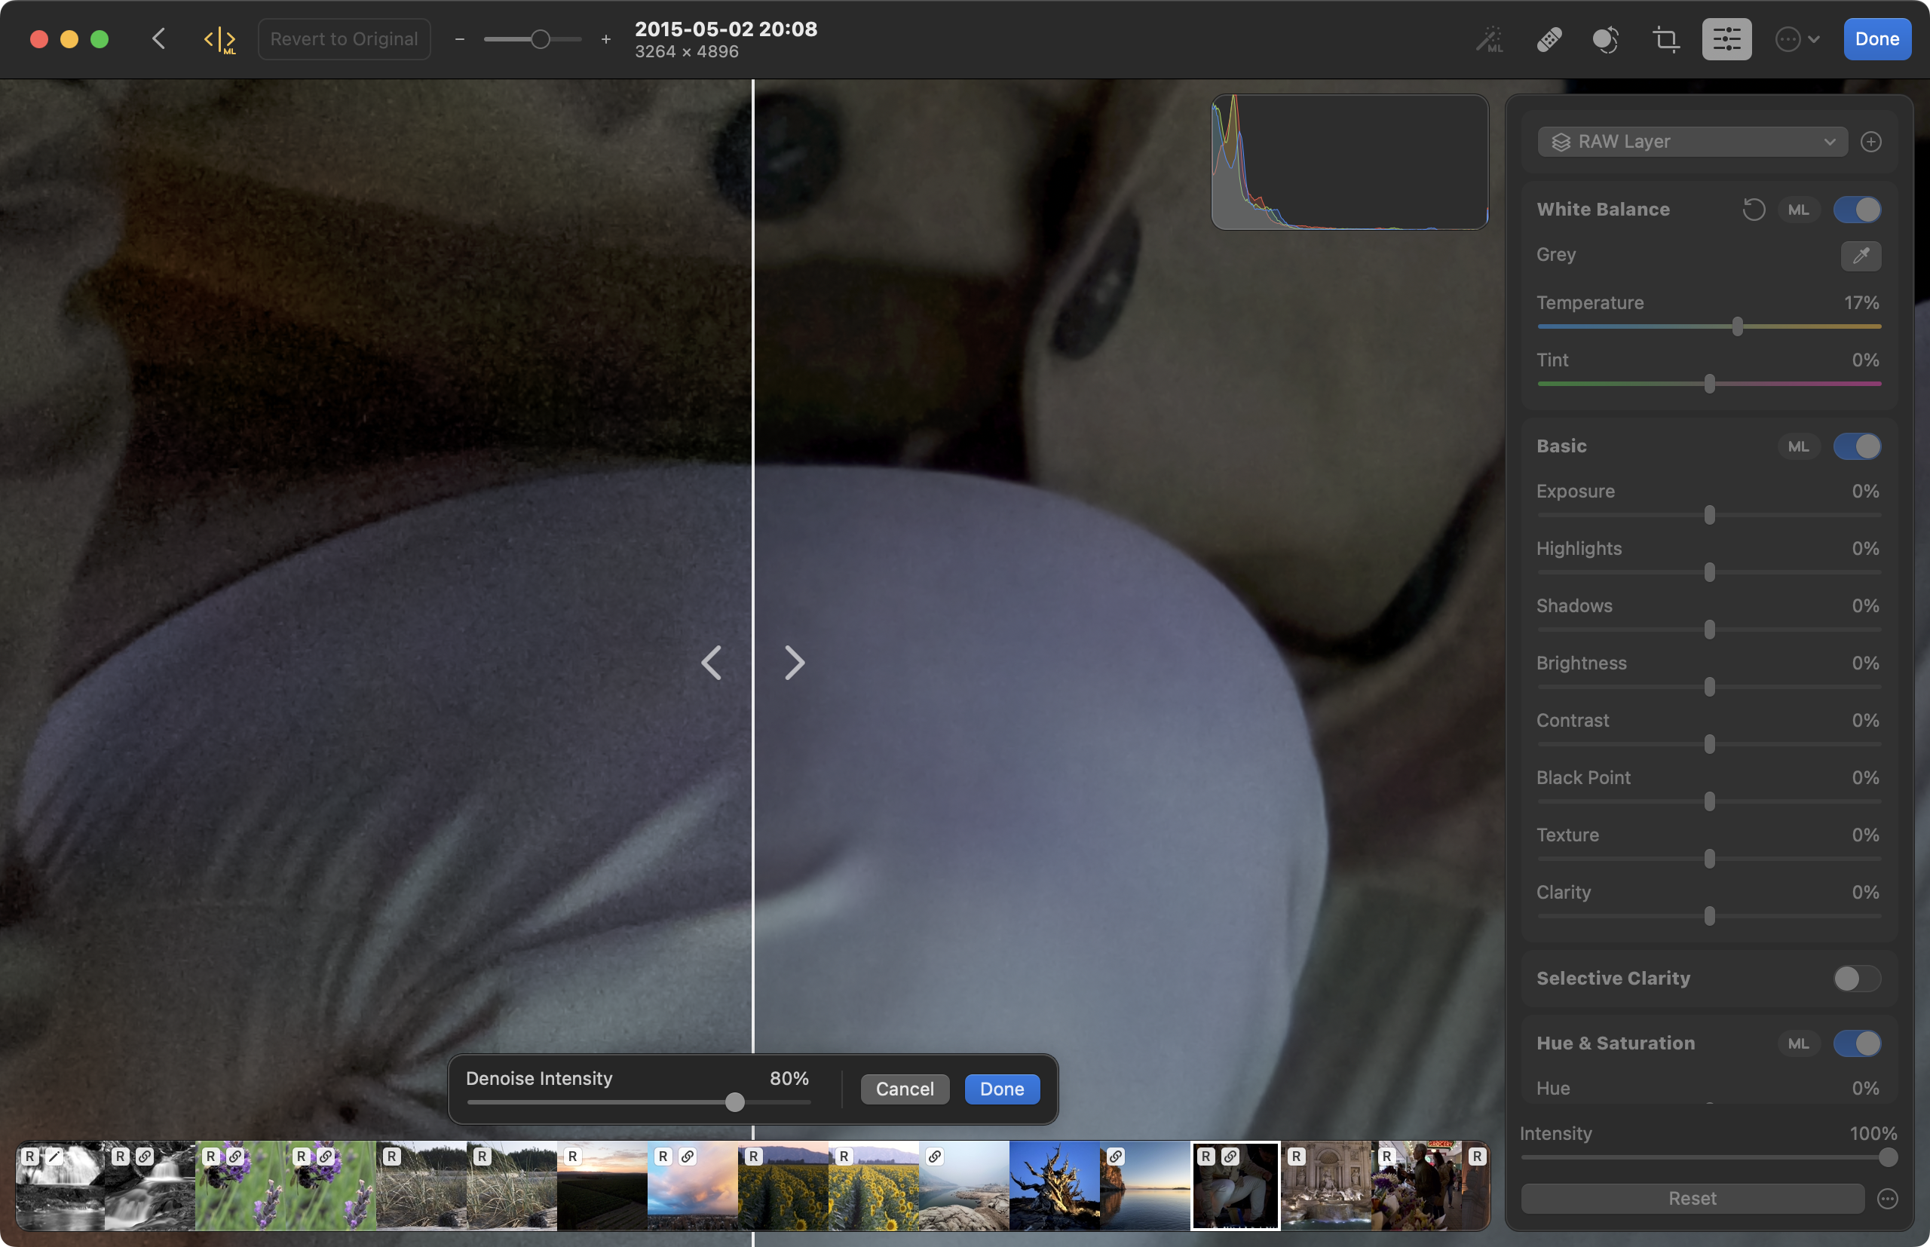1930x1247 pixels.
Task: Click the Reset adjustments button
Action: (x=1692, y=1199)
